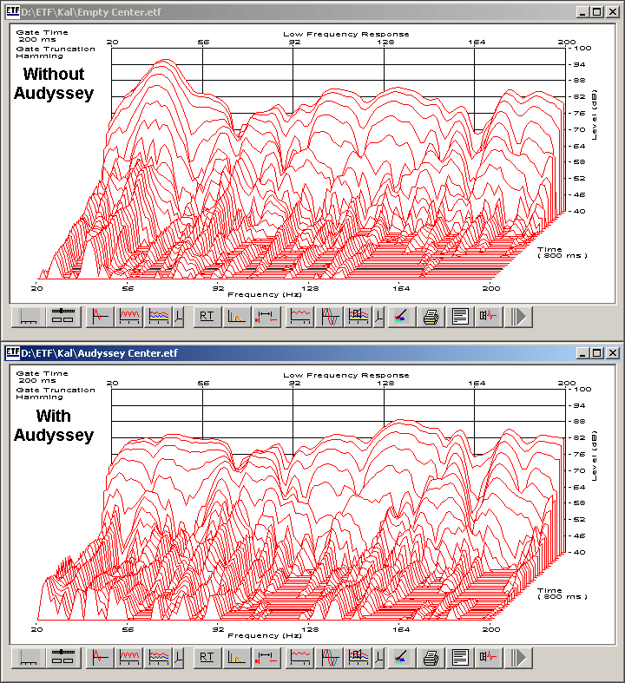
Task: Click play/next arrow icon in Audyssey Center toolbar
Action: [x=519, y=658]
